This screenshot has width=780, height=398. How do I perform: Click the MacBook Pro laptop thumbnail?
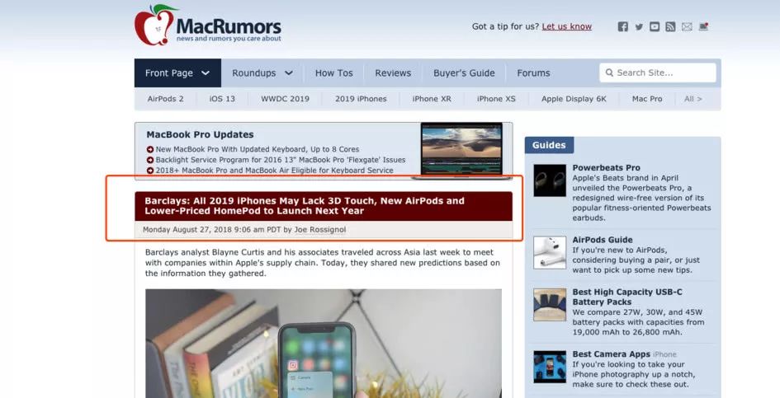pos(461,150)
